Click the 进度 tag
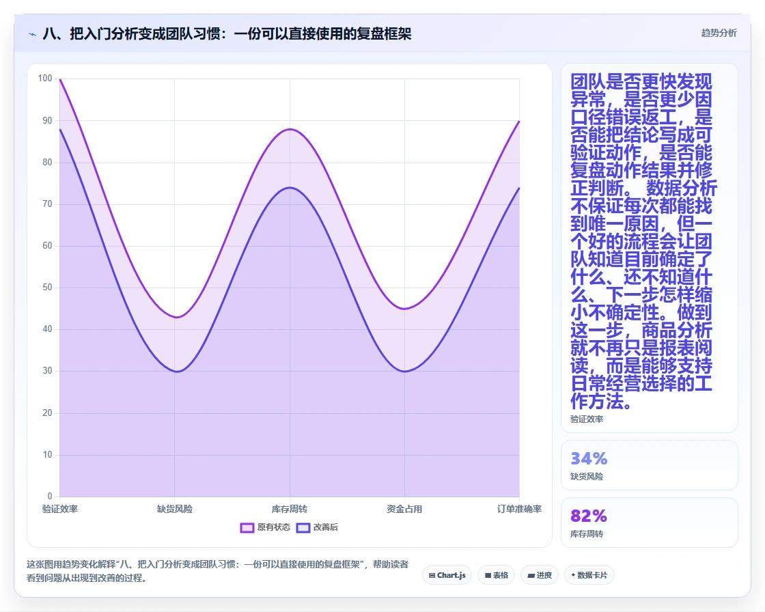Screen dimensions: 765x612 click(540, 575)
